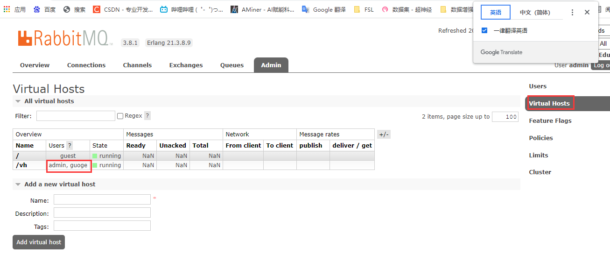Open the Baidu paw bookmark
610x255 pixels.
[37, 9]
